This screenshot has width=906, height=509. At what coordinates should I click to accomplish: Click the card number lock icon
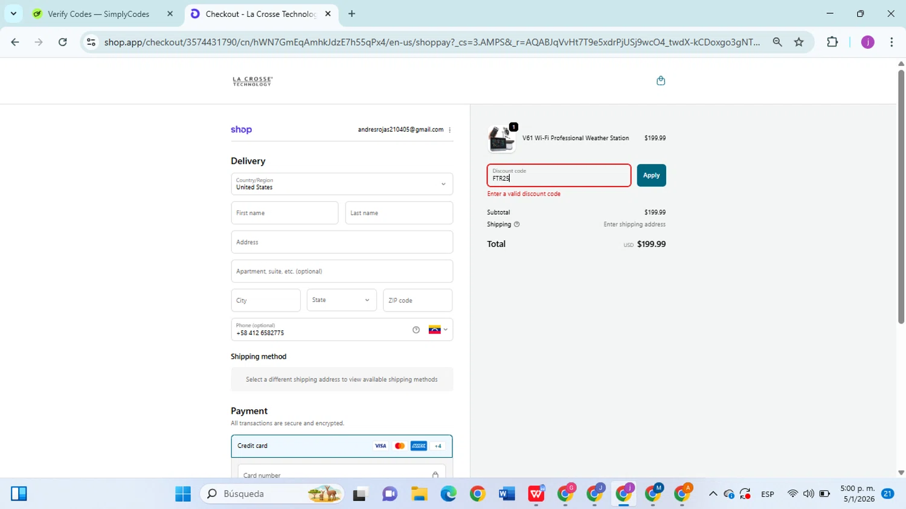pyautogui.click(x=435, y=475)
